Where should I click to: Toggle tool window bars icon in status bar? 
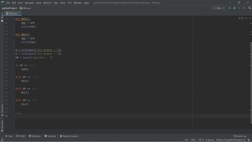[2, 140]
